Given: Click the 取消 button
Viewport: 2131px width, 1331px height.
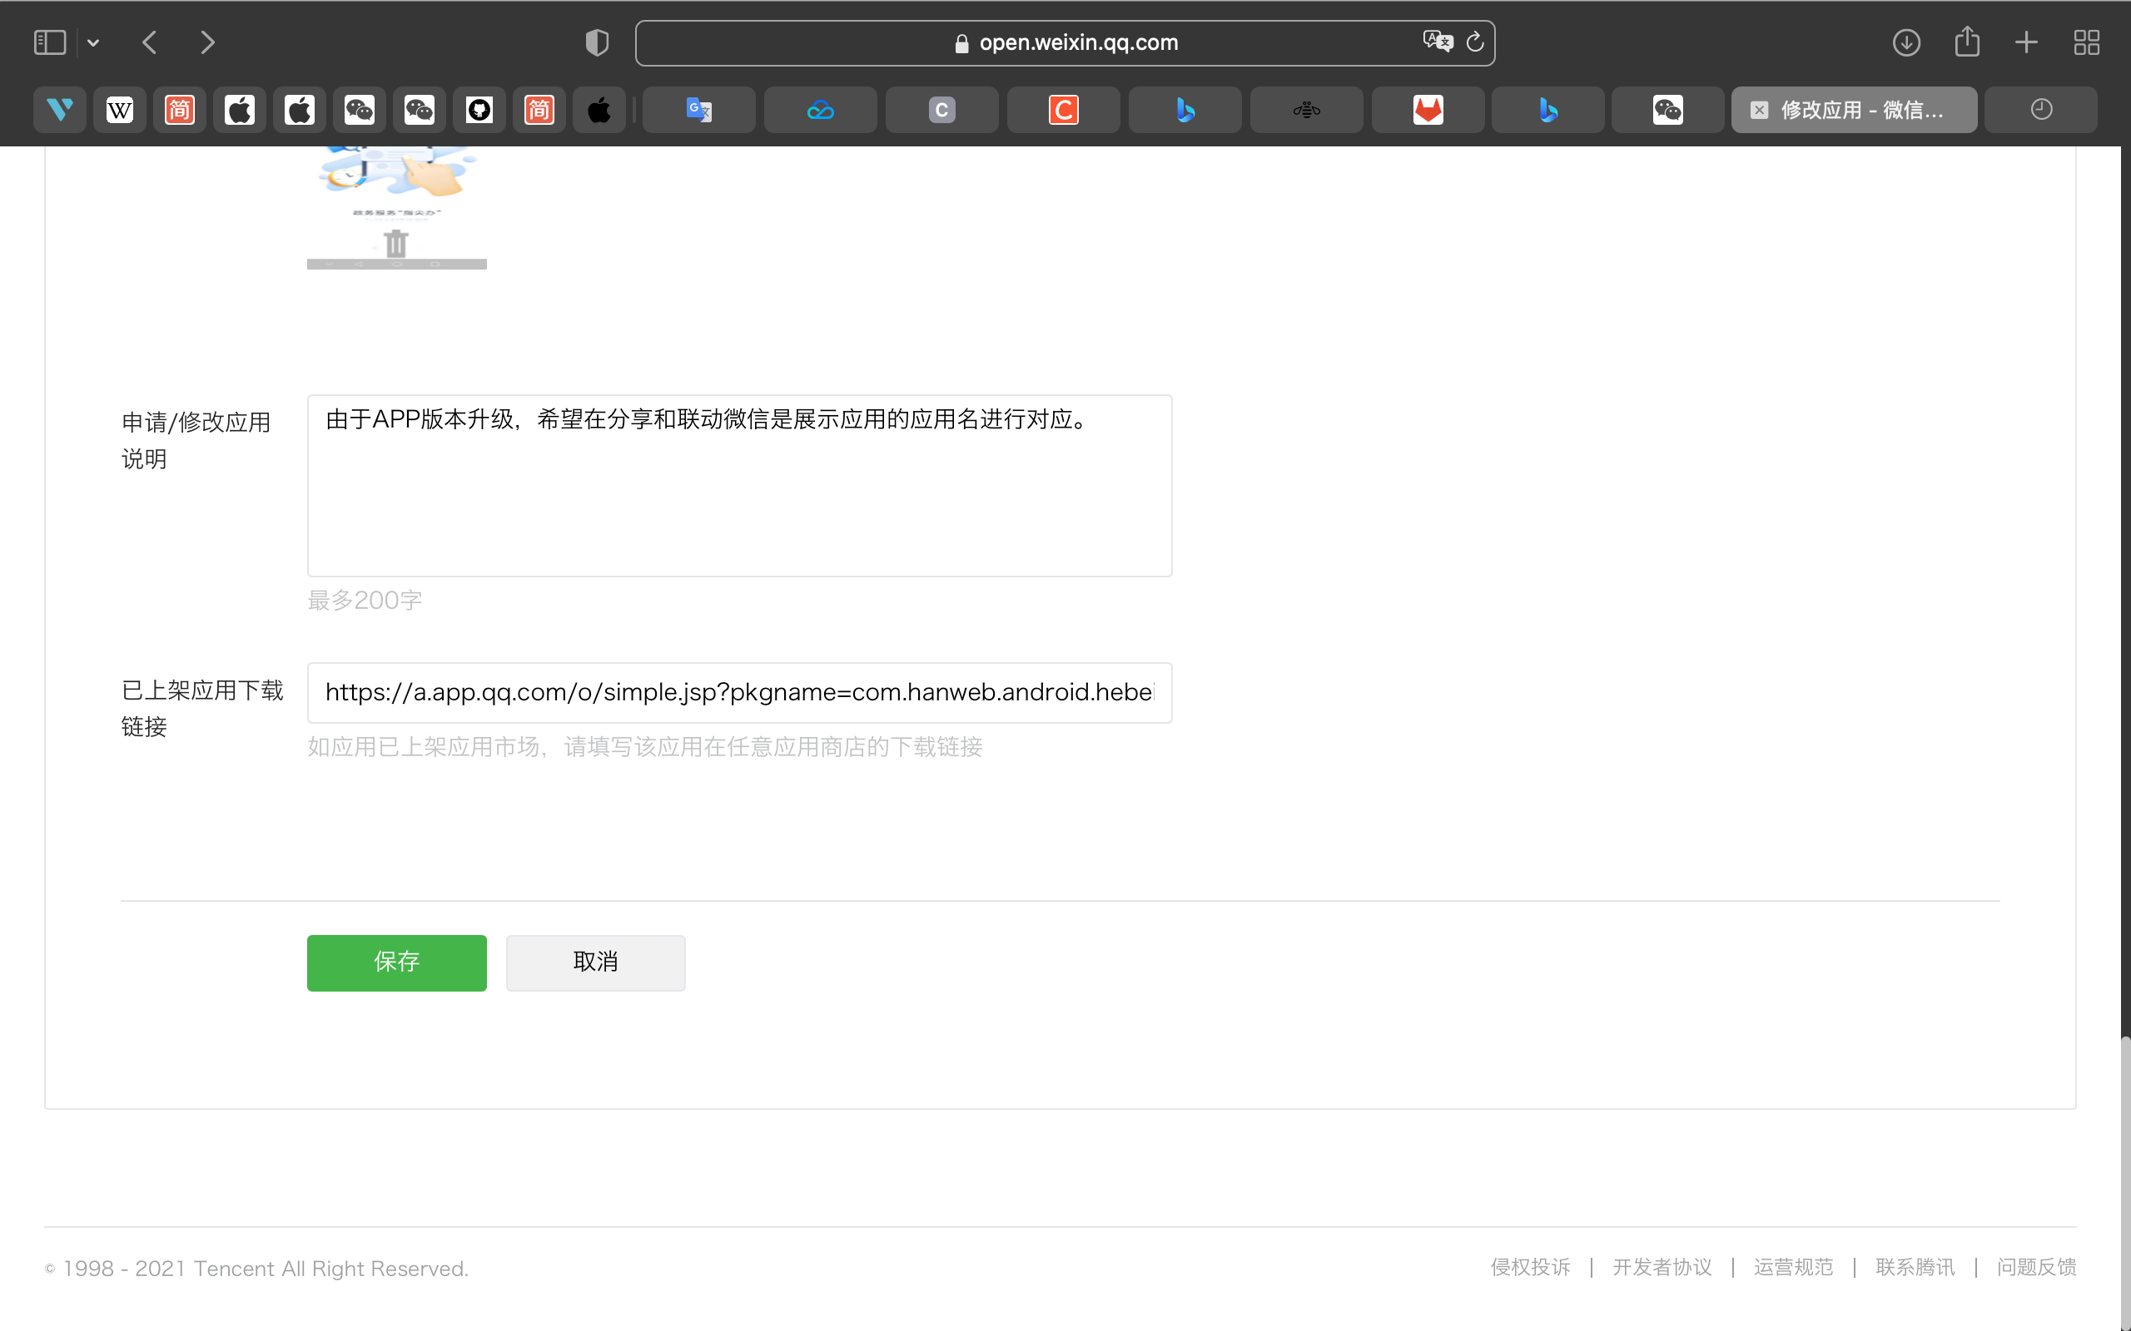Looking at the screenshot, I should tap(595, 962).
